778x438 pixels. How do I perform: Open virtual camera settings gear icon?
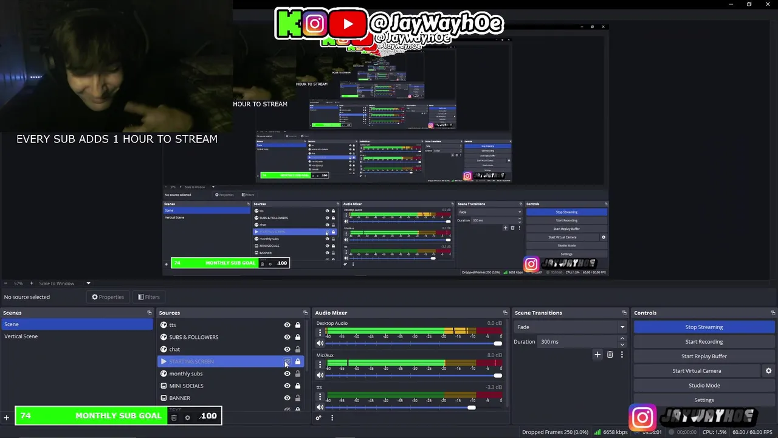pyautogui.click(x=768, y=371)
